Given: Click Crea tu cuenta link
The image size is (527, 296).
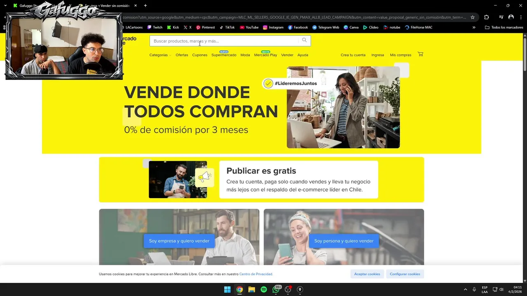Looking at the screenshot, I should [x=353, y=55].
